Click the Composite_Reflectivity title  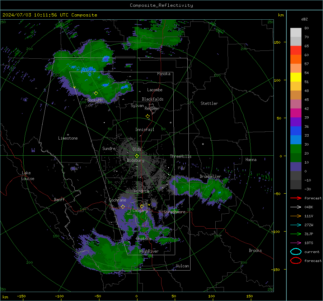161,5
